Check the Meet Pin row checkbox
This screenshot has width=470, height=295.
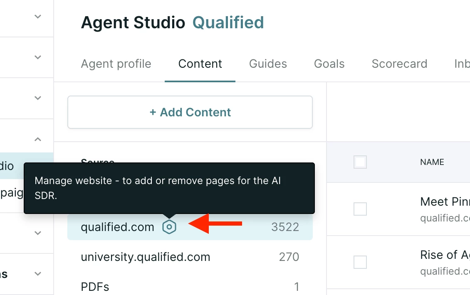360,209
